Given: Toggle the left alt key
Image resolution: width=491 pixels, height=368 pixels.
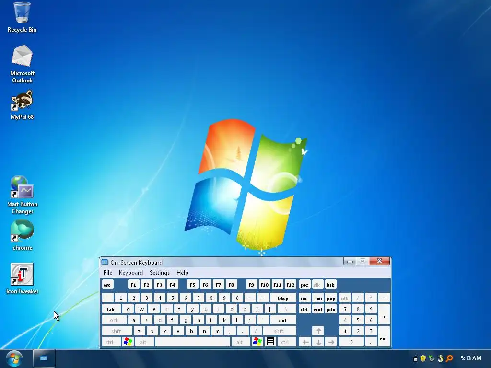Looking at the screenshot, I should [x=144, y=342].
